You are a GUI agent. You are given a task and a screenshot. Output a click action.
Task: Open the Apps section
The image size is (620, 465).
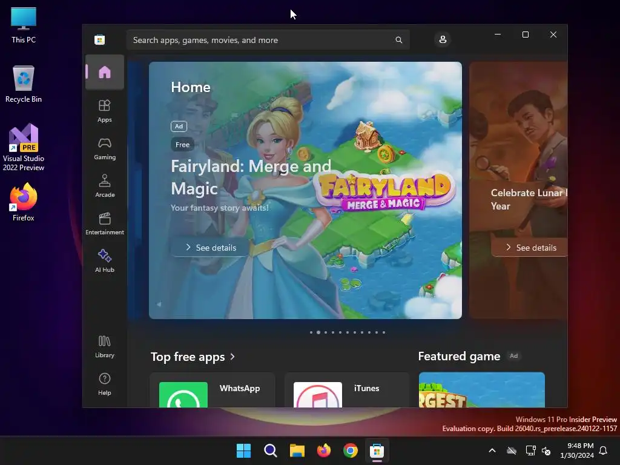[105, 111]
